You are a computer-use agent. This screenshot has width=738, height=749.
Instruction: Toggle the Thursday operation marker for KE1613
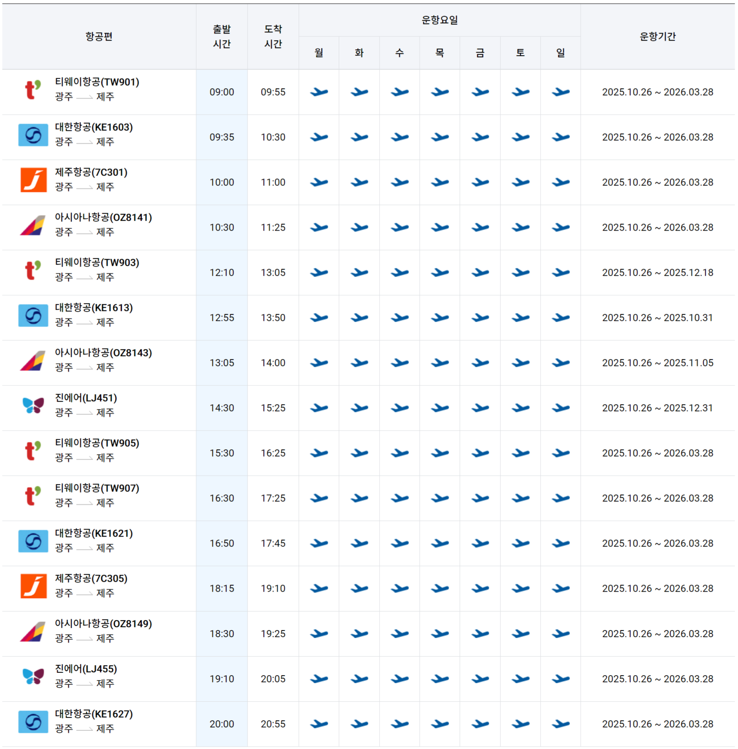click(x=440, y=317)
